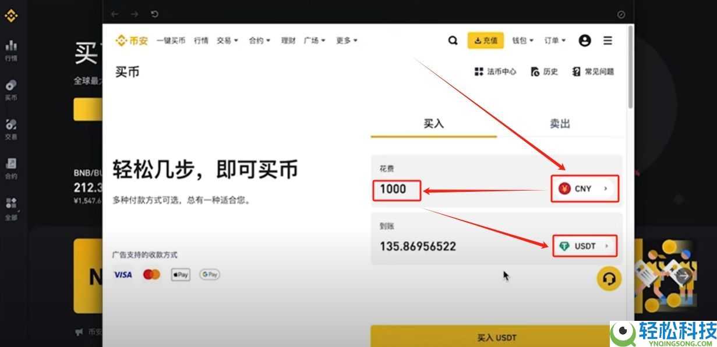The height and width of the screenshot is (347, 717).
Task: Open the 合约 icon in the sidebar
Action: coord(12,164)
